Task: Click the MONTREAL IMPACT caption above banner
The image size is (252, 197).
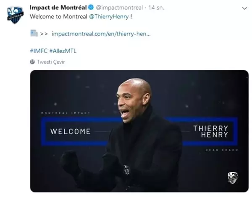Action: (x=66, y=113)
